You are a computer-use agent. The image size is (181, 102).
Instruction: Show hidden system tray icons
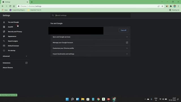(145, 99)
